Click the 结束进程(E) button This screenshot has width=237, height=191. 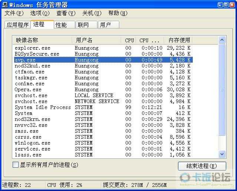[202, 166]
